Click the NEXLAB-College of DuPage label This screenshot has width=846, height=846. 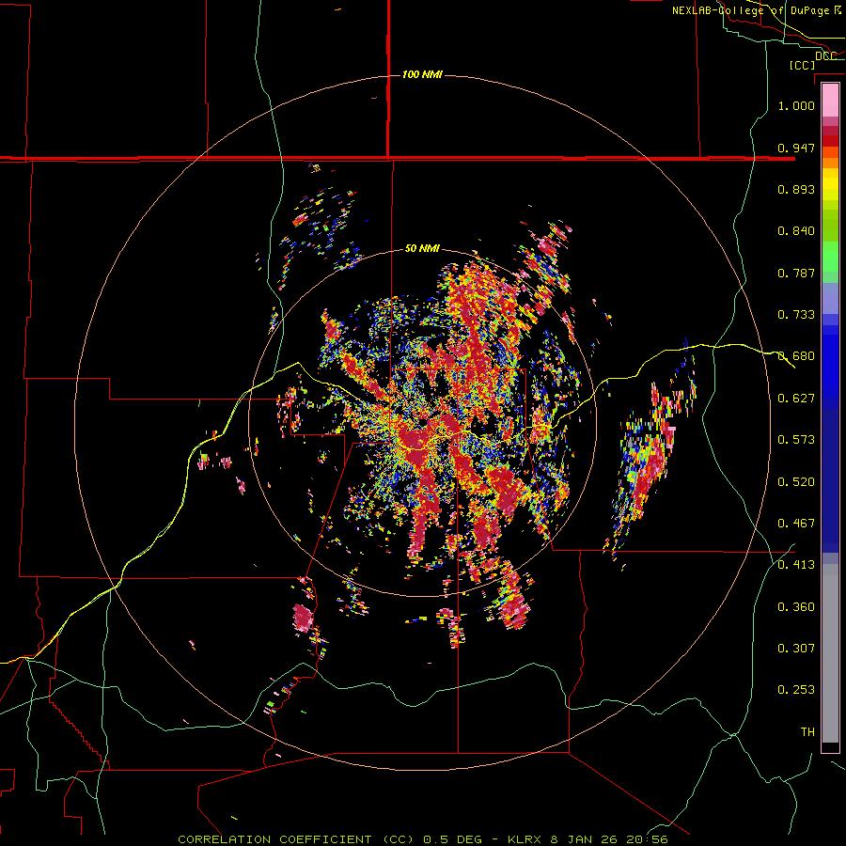click(751, 10)
